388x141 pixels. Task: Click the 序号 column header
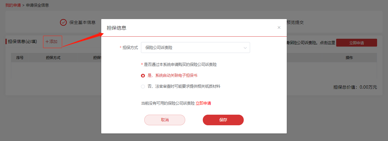click(x=20, y=58)
